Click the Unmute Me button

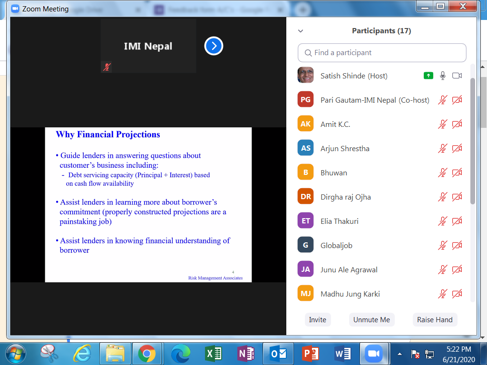coord(371,320)
